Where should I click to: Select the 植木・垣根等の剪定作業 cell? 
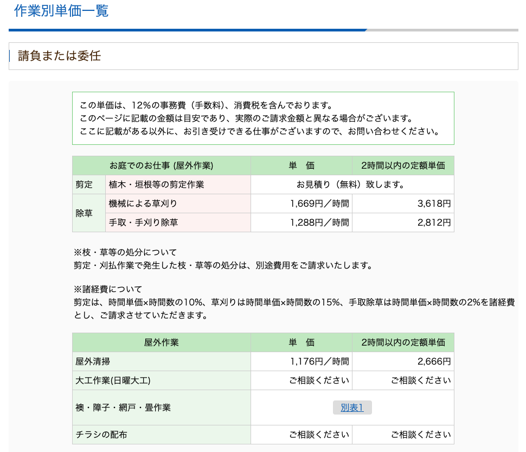pyautogui.click(x=157, y=184)
